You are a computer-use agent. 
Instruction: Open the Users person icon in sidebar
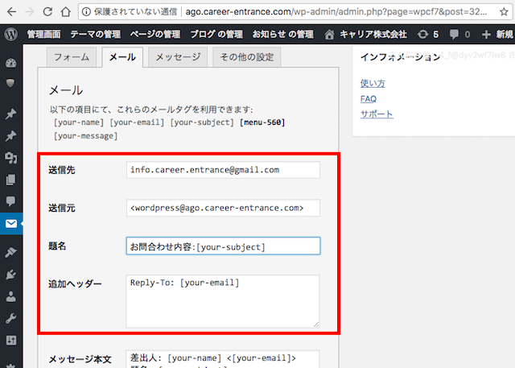click(10, 296)
